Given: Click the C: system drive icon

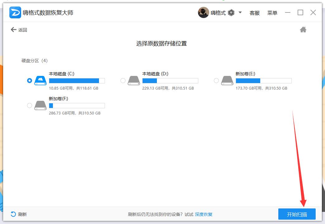Looking at the screenshot, I should (40, 81).
